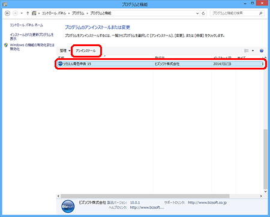This screenshot has width=270, height=217.
Task: Change the view layout icon
Action: coord(247,51)
